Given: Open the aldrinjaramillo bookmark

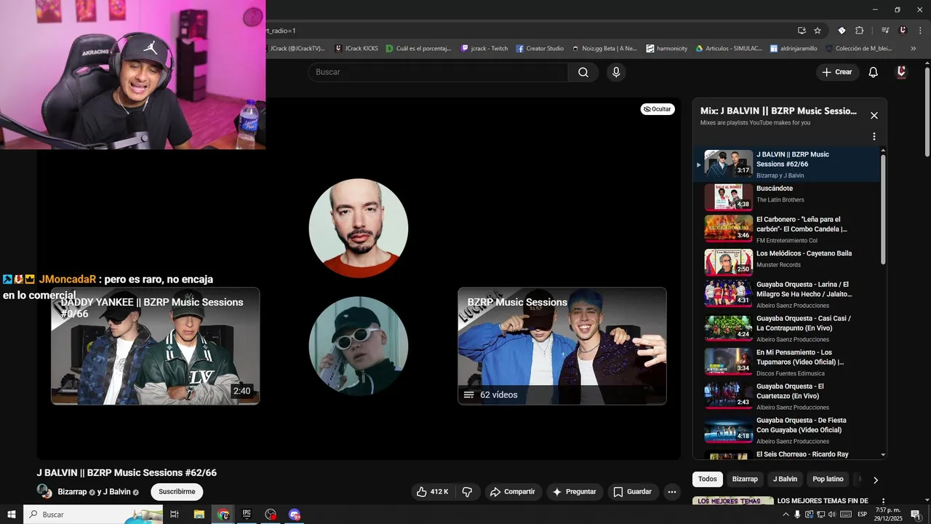Looking at the screenshot, I should pos(793,49).
